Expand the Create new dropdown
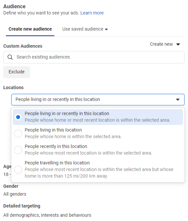This screenshot has width=188, height=221. pyautogui.click(x=165, y=44)
